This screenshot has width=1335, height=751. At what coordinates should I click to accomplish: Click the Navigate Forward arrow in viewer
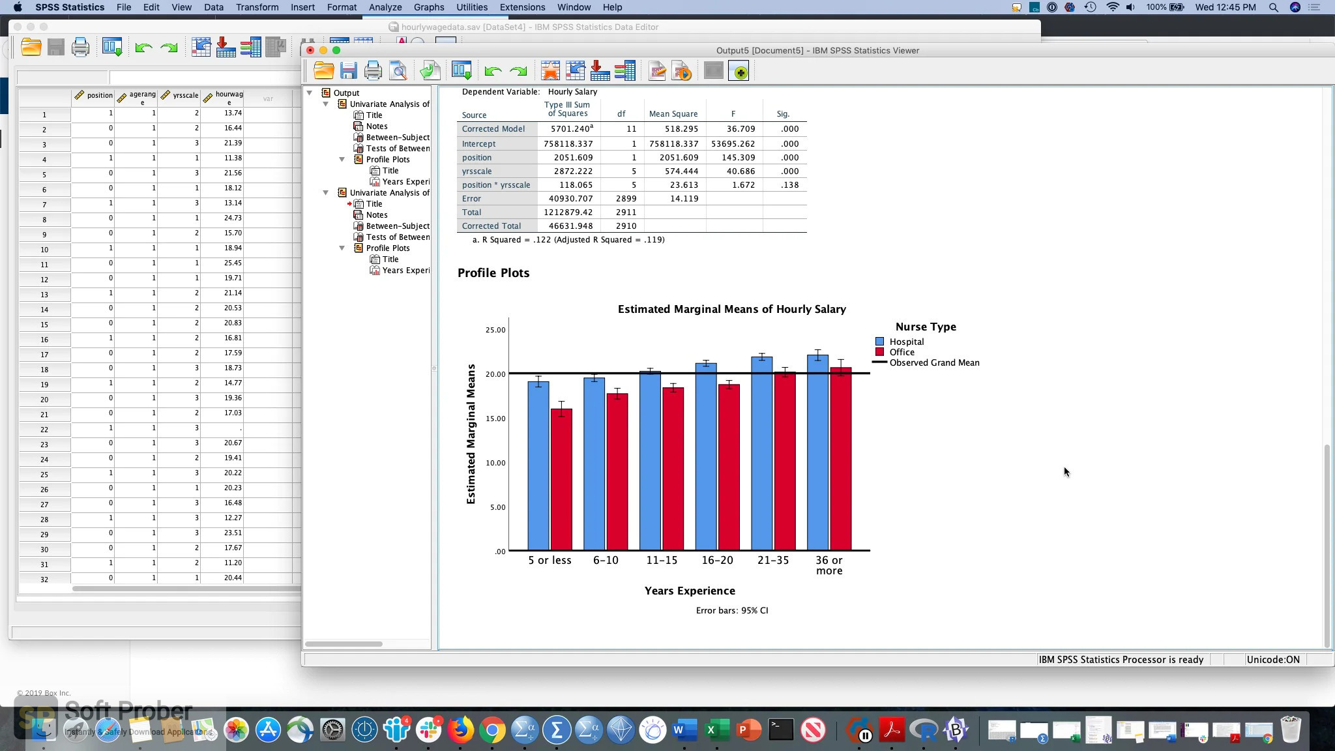(518, 72)
